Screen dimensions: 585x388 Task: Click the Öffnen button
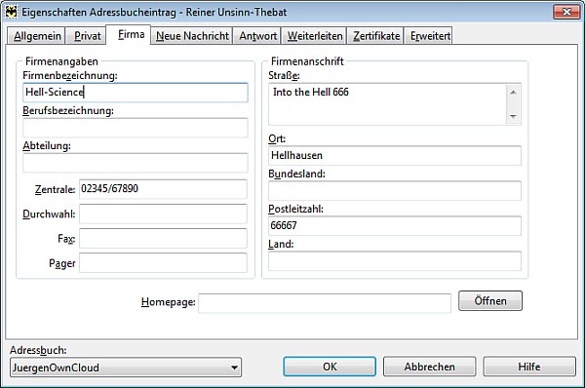490,300
